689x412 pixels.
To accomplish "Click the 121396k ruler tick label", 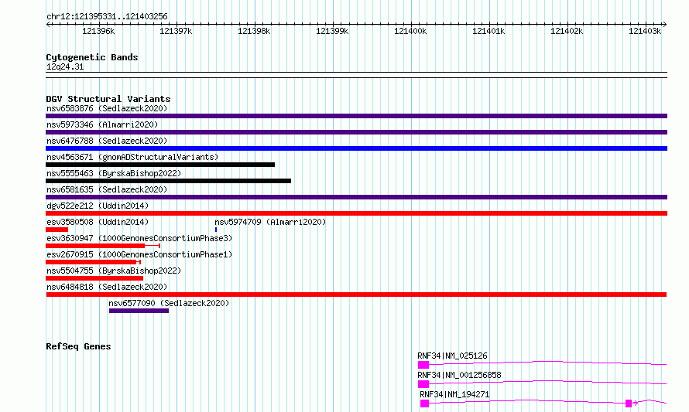I will click(98, 31).
